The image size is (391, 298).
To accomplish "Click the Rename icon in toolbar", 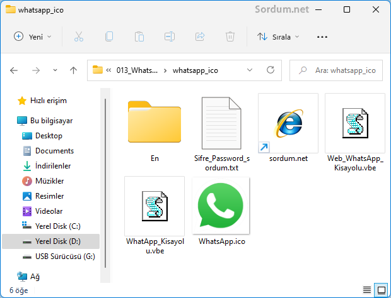I will click(170, 37).
